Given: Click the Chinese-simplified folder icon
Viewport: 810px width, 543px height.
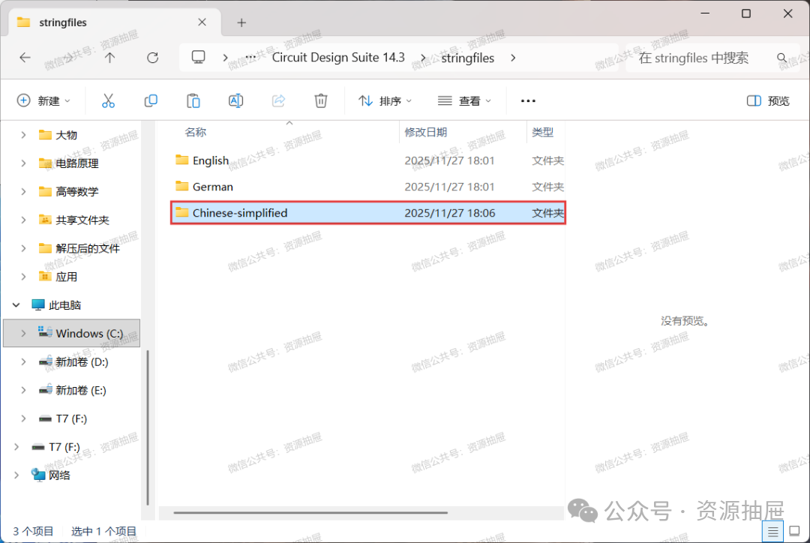Looking at the screenshot, I should pos(181,212).
